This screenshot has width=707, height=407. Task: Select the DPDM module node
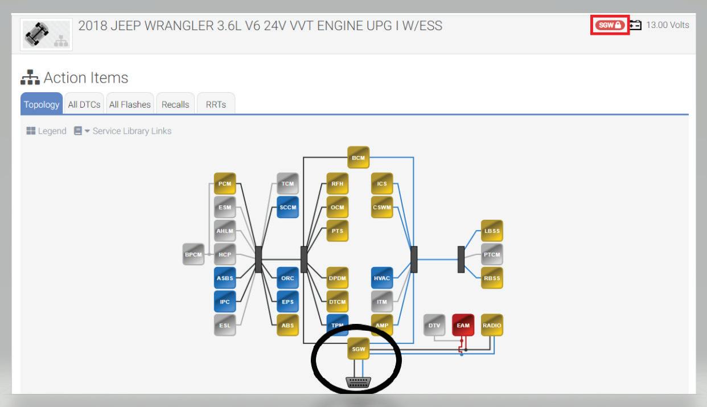(338, 278)
